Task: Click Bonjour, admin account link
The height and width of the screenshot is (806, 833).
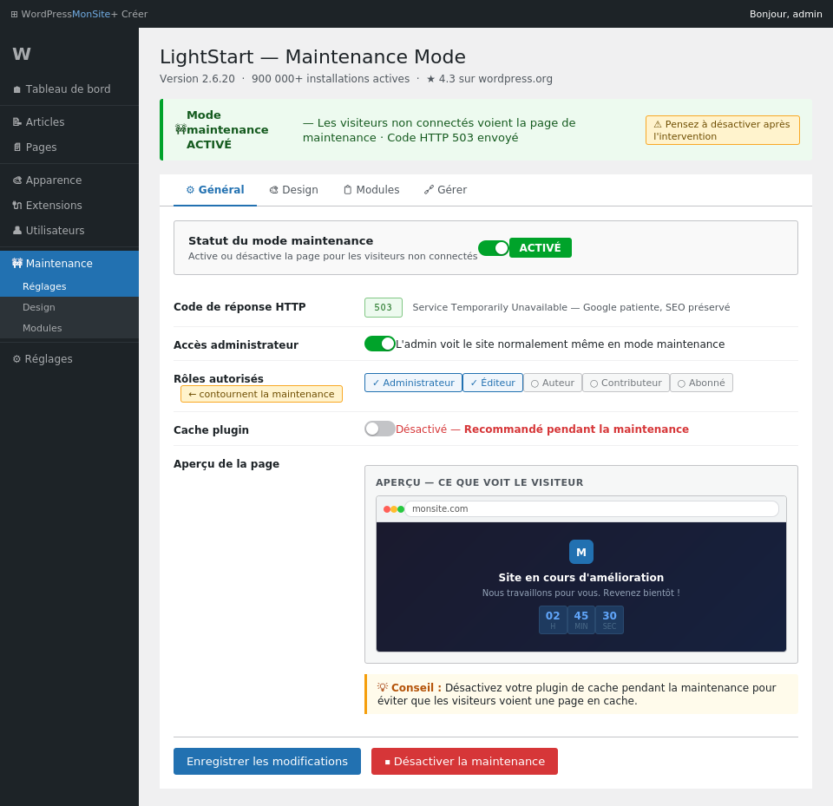Action: 786,15
